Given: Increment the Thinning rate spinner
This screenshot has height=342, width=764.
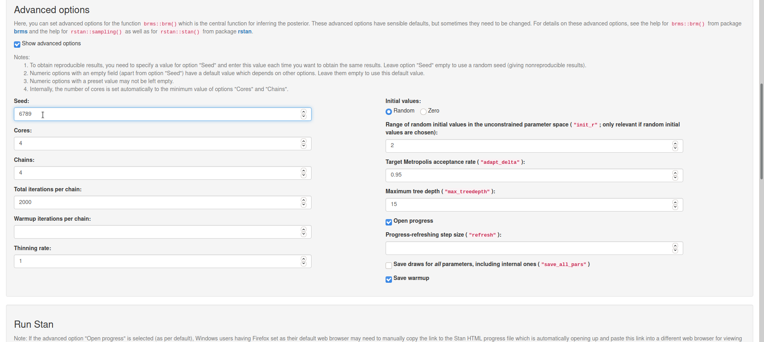Looking at the screenshot, I should [304, 259].
